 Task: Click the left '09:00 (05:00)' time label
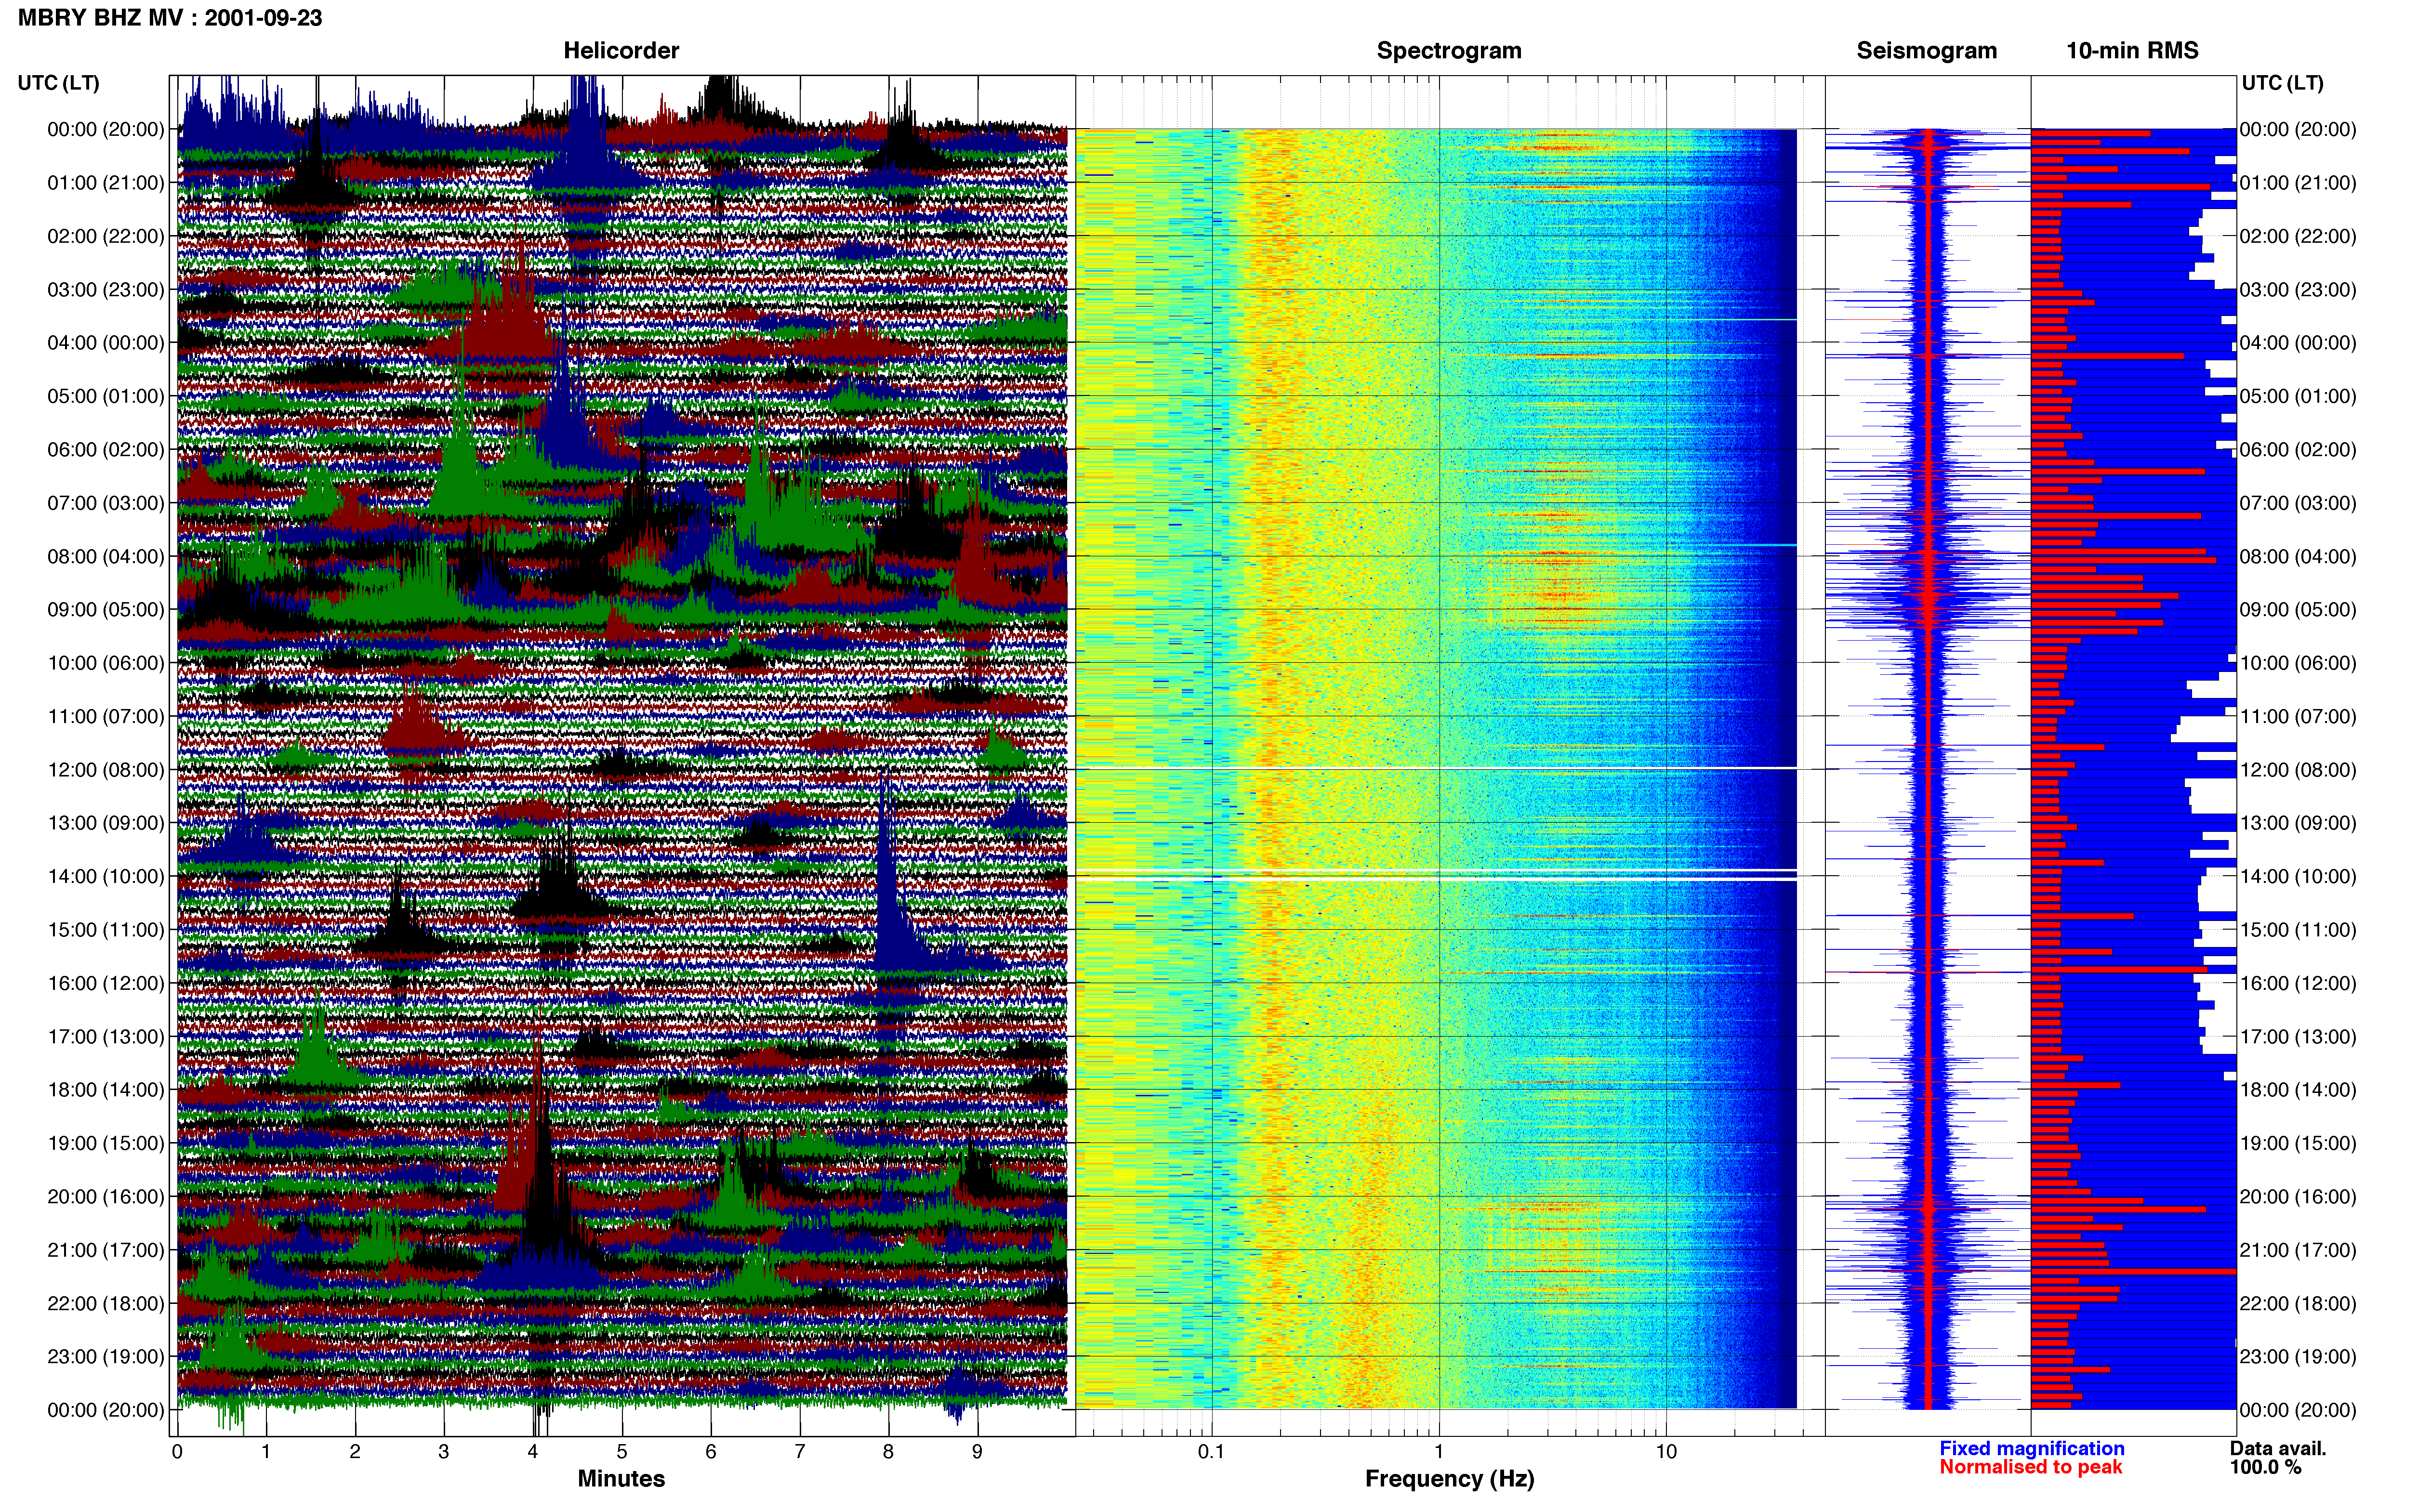pyautogui.click(x=106, y=609)
